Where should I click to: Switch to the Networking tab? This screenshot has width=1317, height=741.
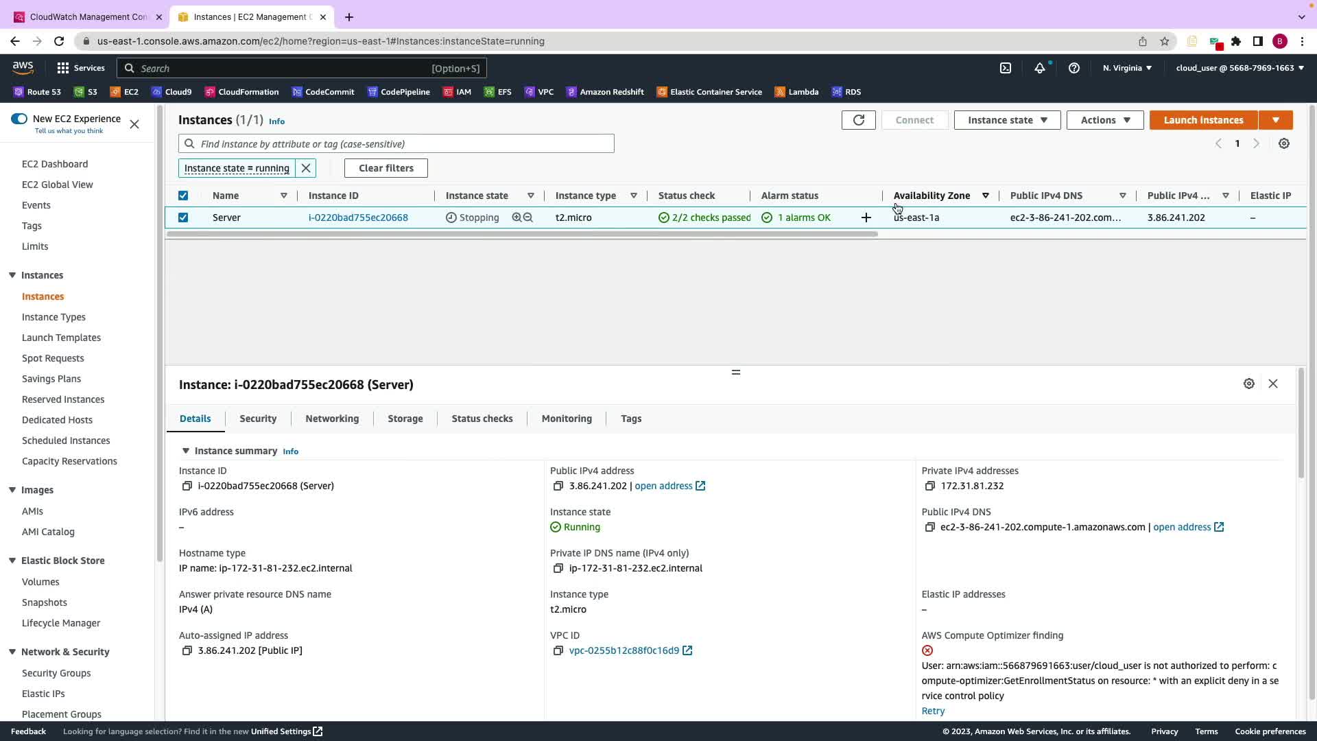pyautogui.click(x=332, y=419)
